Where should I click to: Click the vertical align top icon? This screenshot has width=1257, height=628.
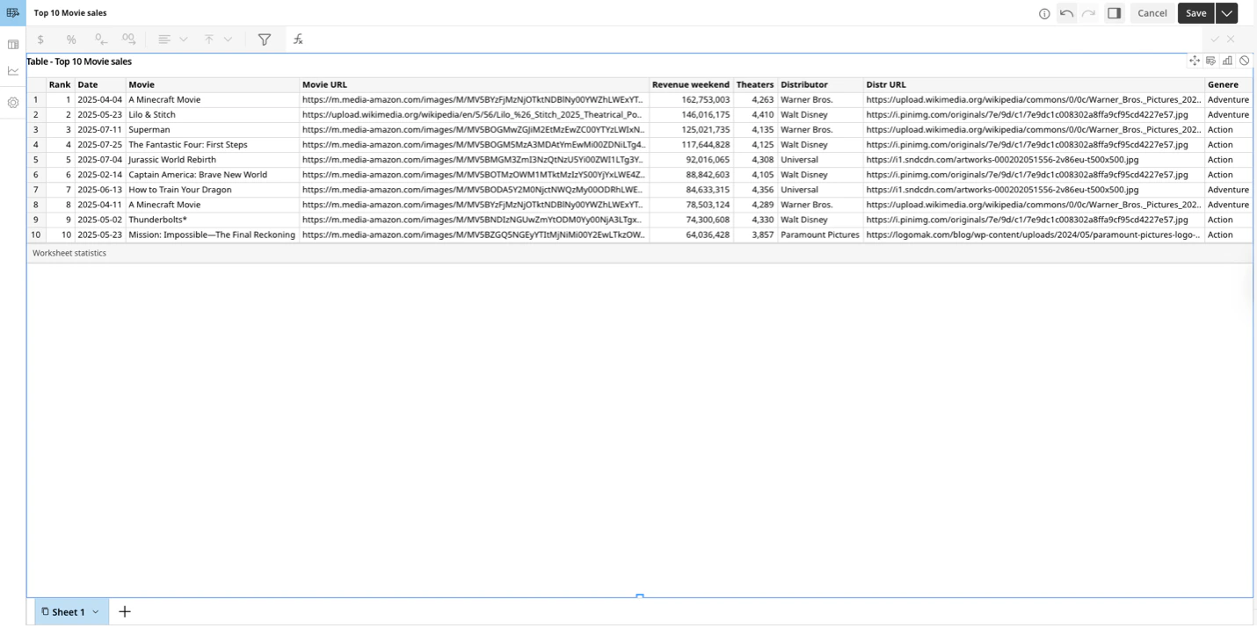[x=208, y=40]
